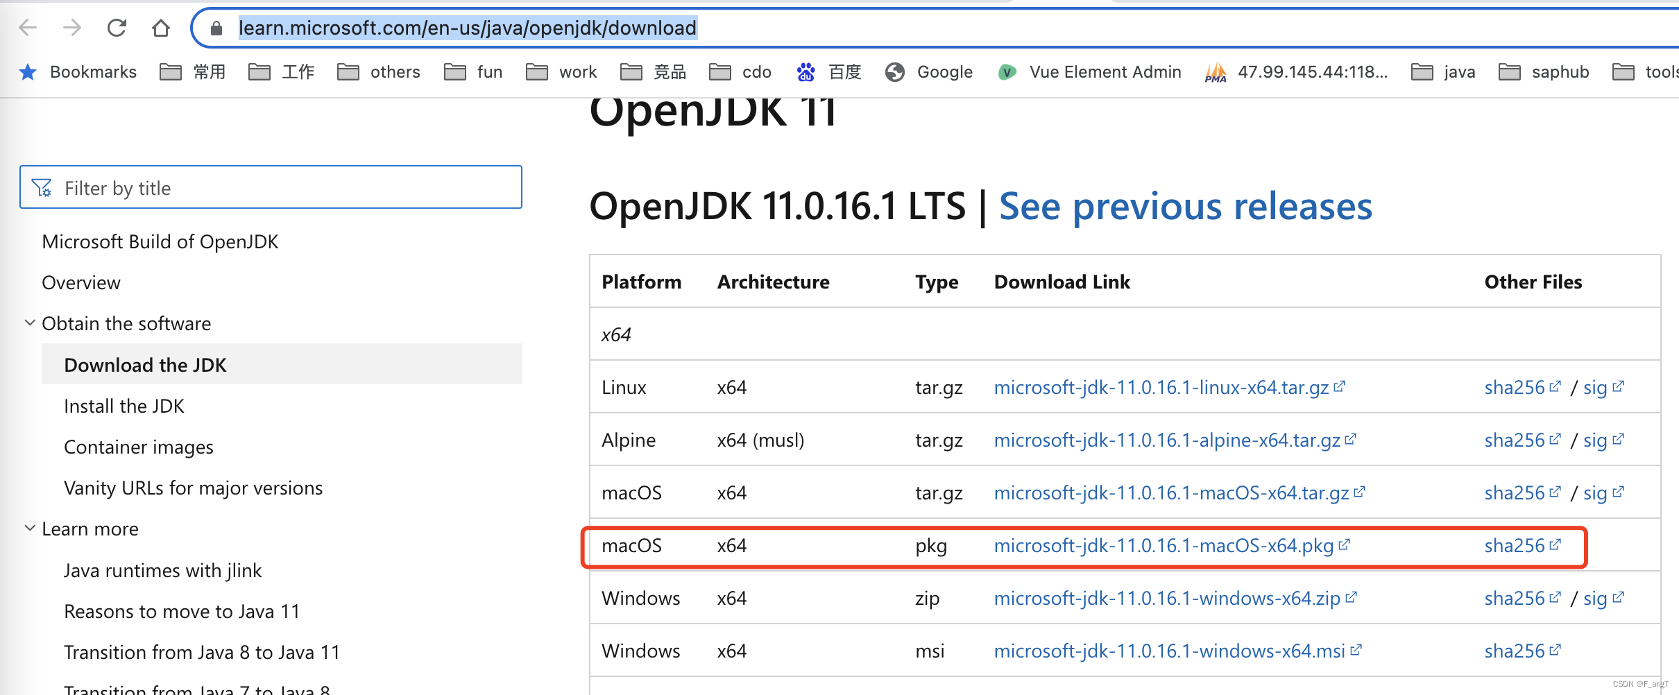The width and height of the screenshot is (1679, 695).
Task: Open the cdo bookmarks folder
Action: (x=740, y=71)
